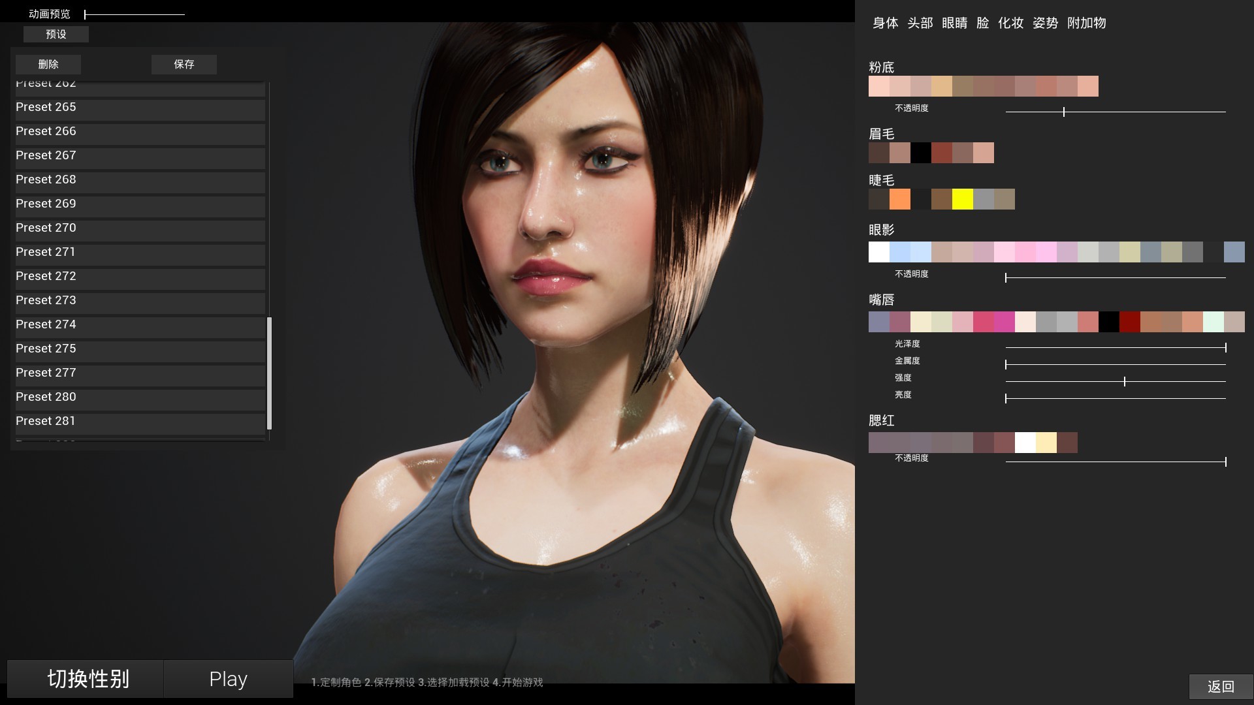Viewport: 1254px width, 705px height.
Task: Pick the white eyeshadow color swatch
Action: (x=878, y=252)
